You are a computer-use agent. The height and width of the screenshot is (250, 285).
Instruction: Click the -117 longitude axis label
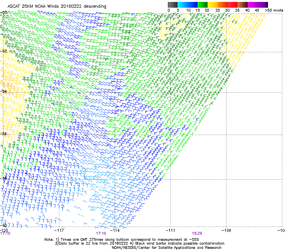(x=59, y=230)
